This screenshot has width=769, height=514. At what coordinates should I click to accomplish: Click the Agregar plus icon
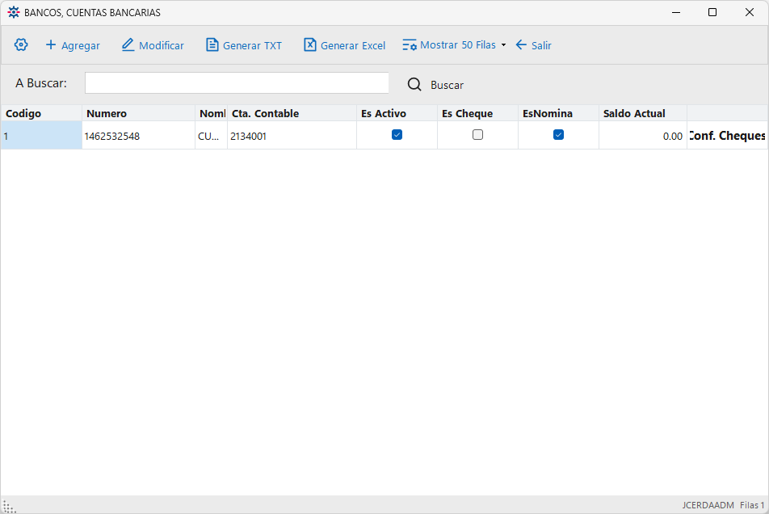click(51, 45)
